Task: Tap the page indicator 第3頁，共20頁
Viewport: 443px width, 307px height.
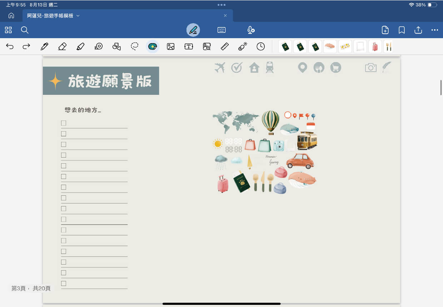Action: tap(30, 288)
